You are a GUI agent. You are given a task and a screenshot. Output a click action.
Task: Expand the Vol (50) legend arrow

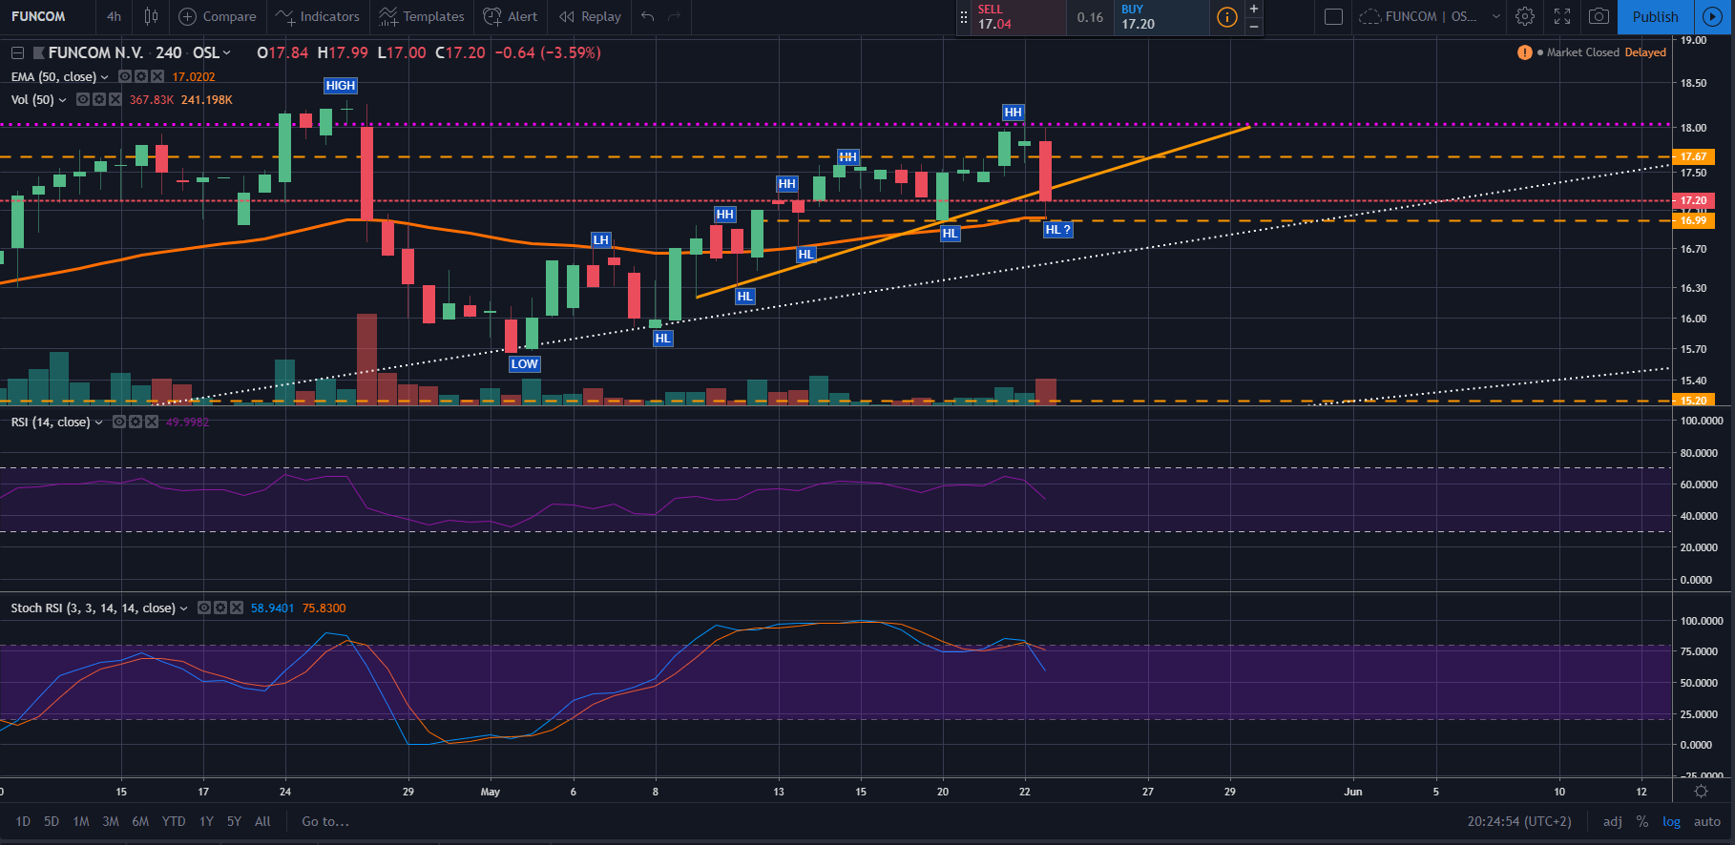(x=63, y=100)
